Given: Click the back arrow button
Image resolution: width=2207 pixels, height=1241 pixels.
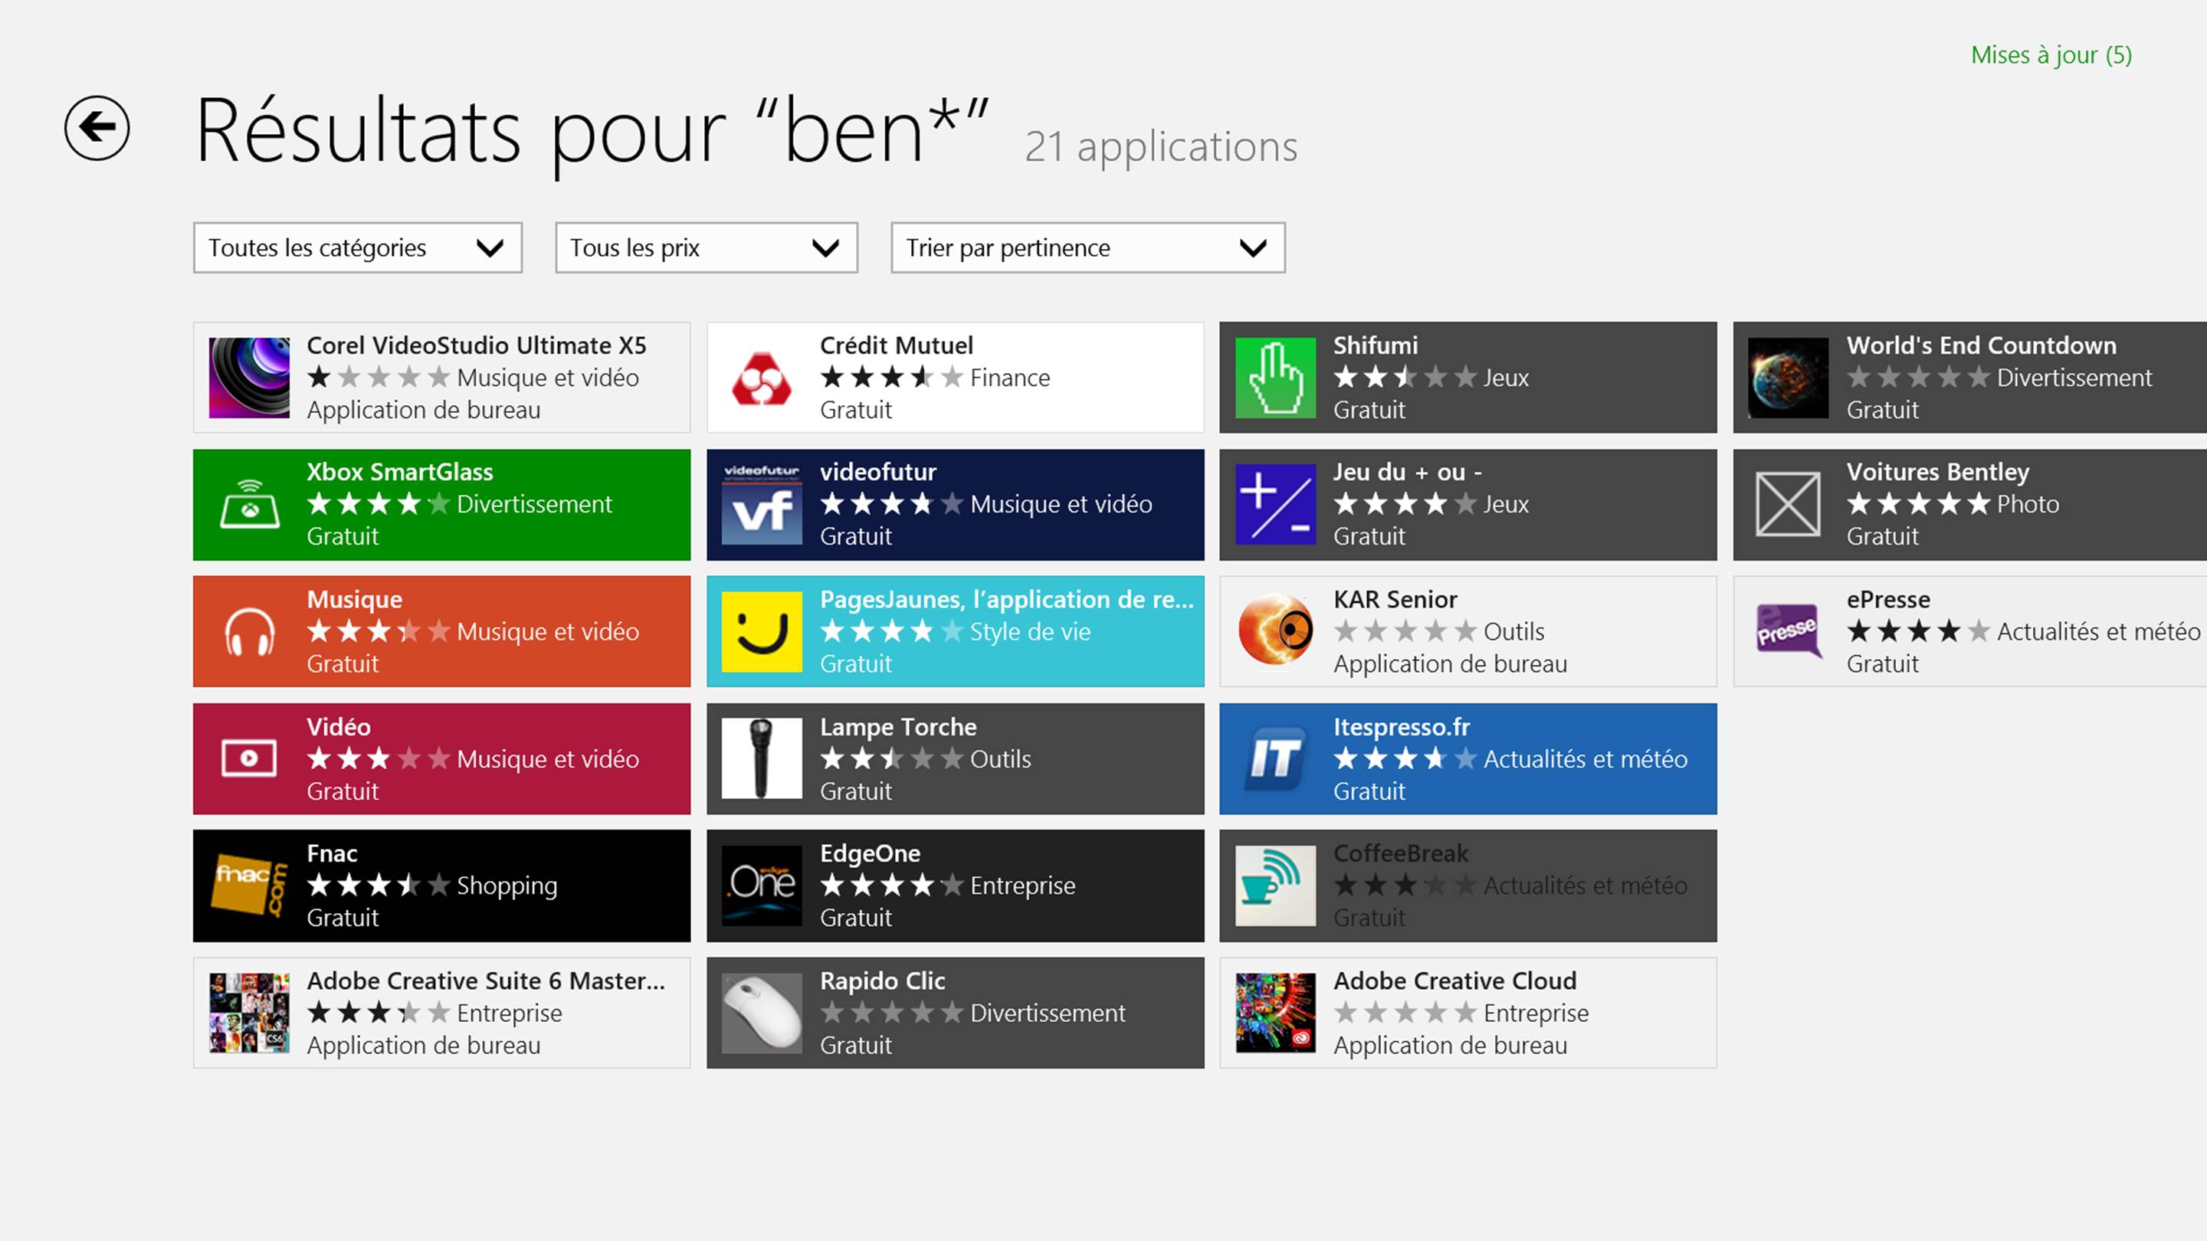Looking at the screenshot, I should 97,129.
